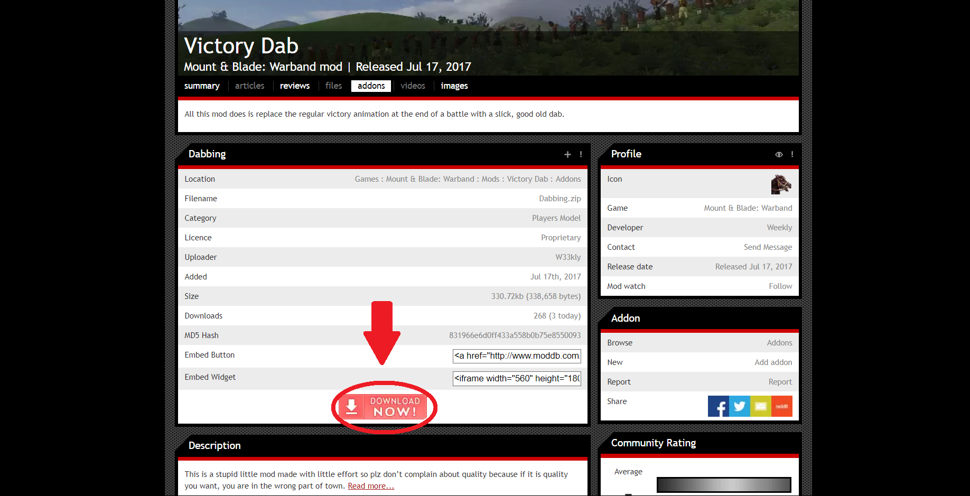Open Mount & Blade: Warband breadcrumb link
This screenshot has width=970, height=496.
pyautogui.click(x=430, y=179)
